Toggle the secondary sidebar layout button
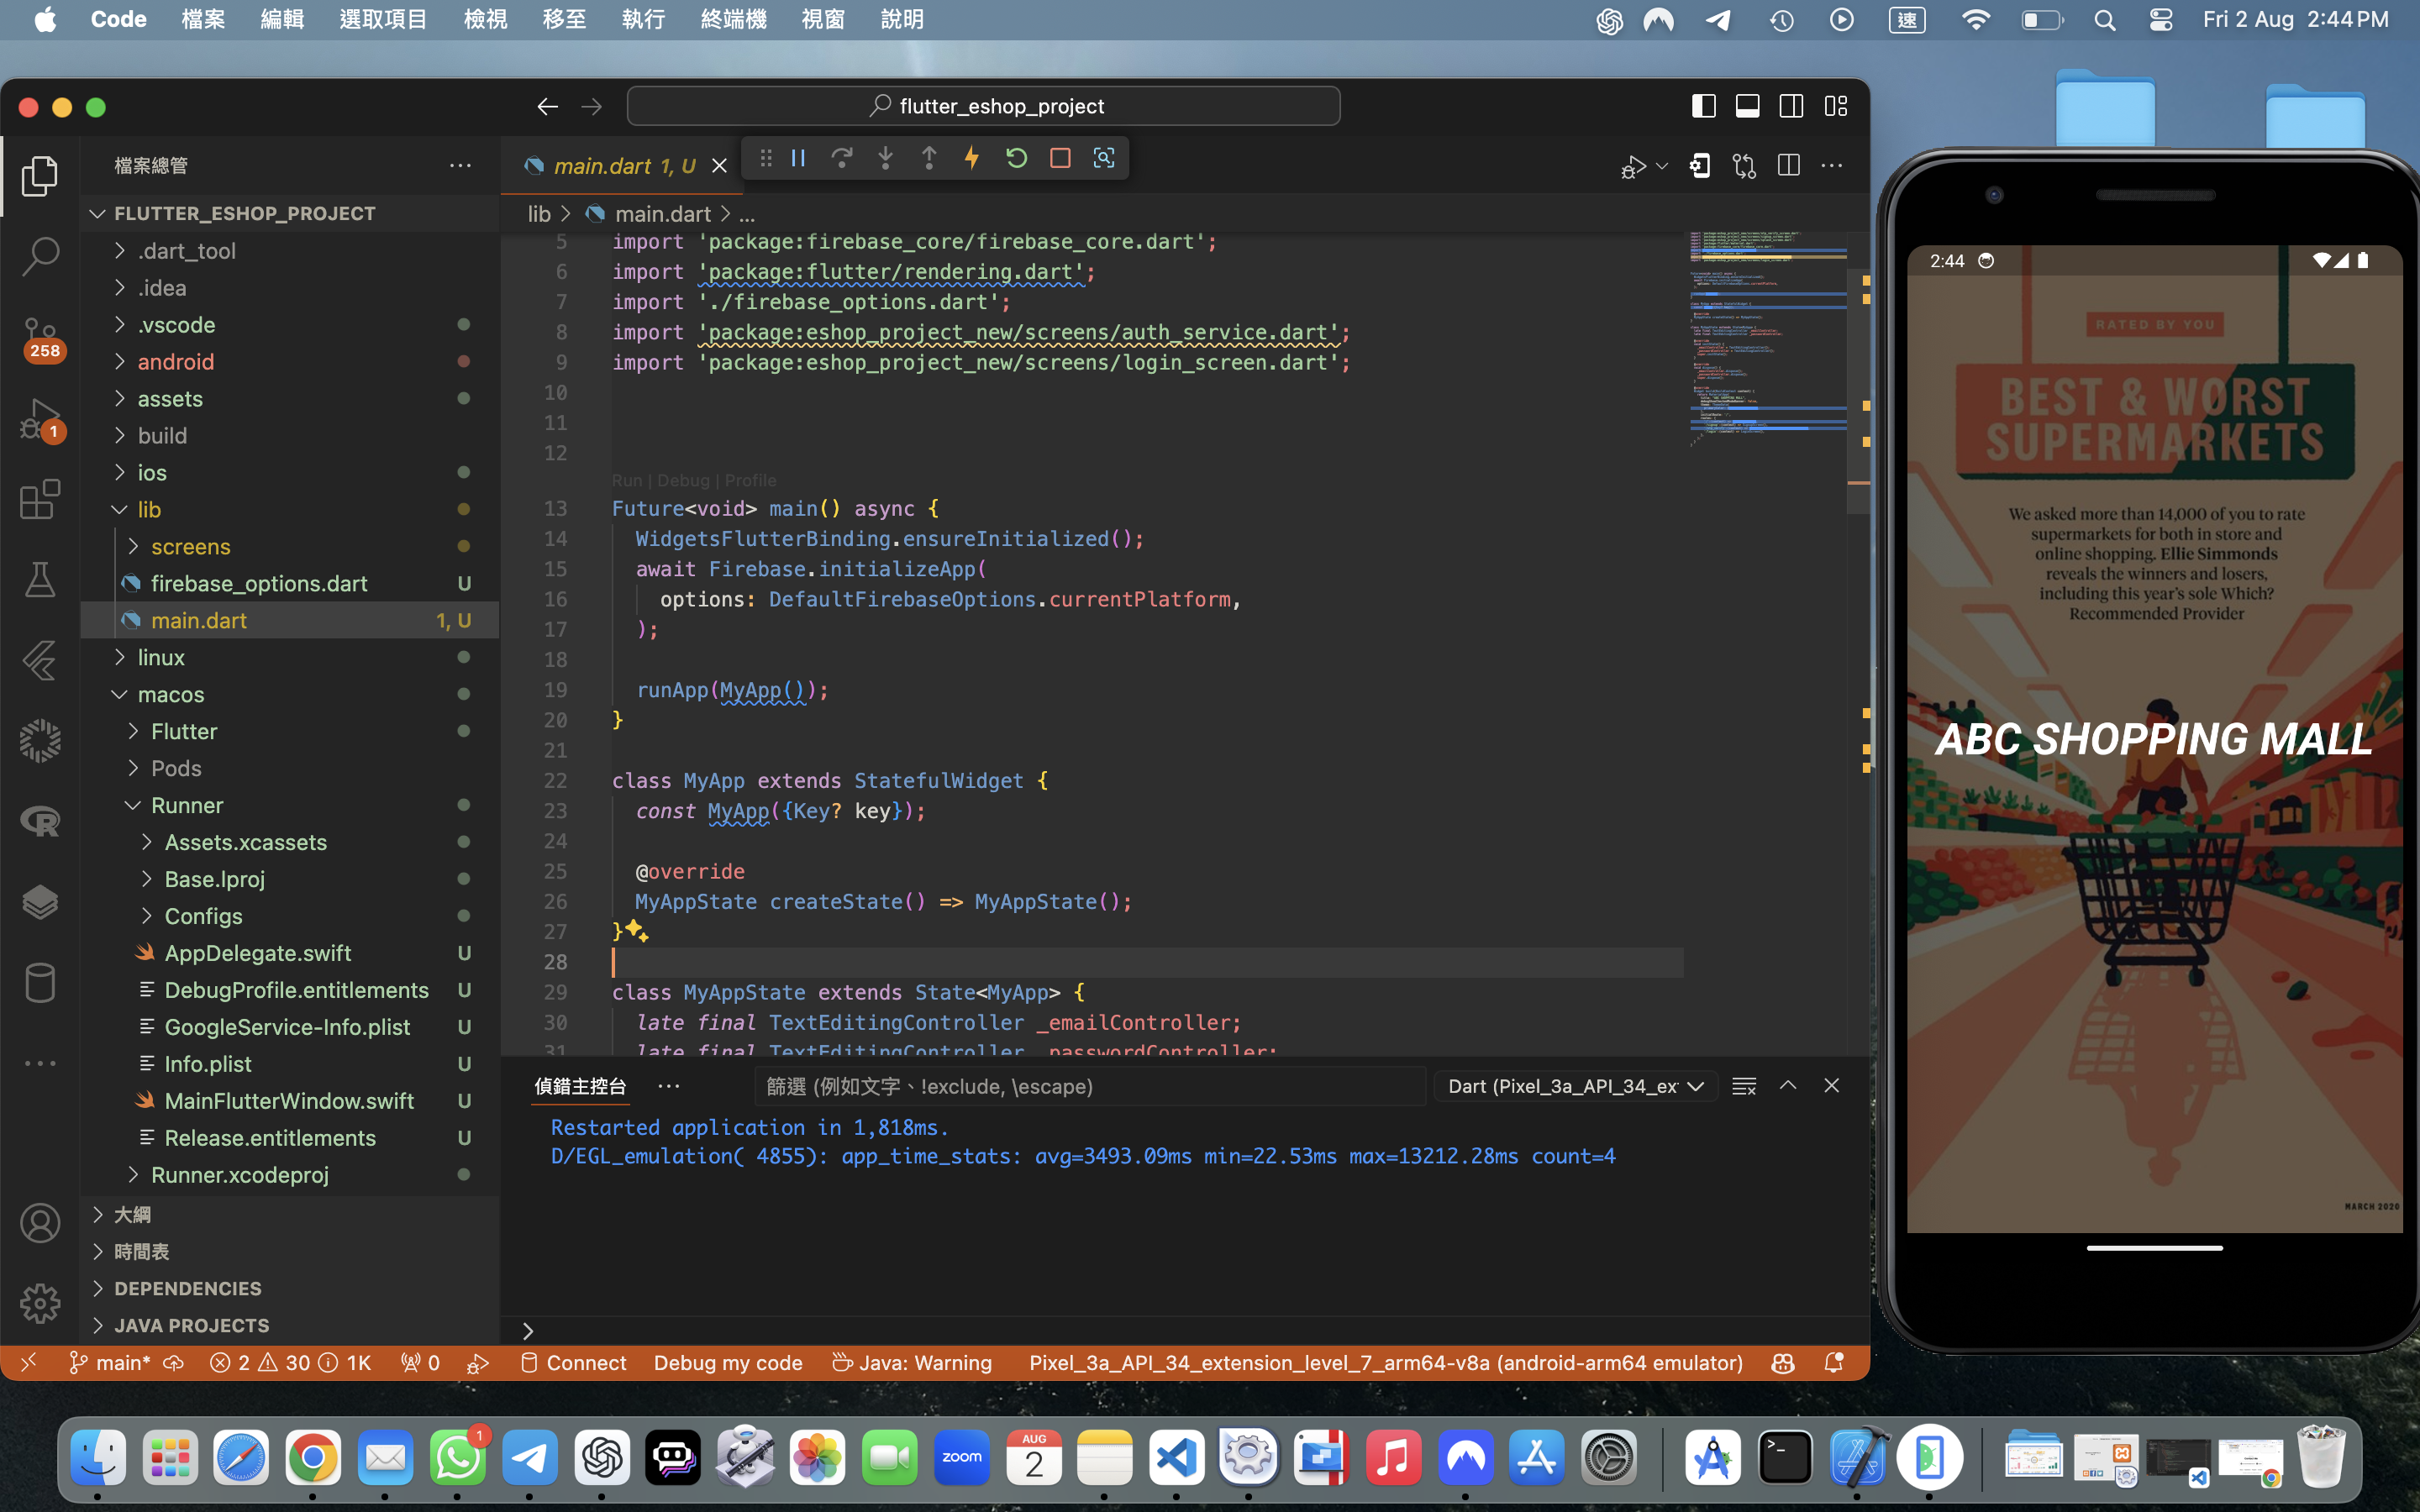 tap(1791, 106)
